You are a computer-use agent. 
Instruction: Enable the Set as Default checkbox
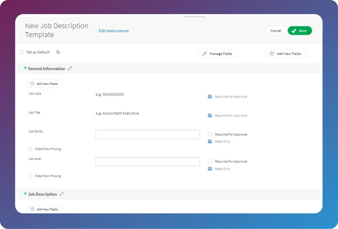[22, 52]
